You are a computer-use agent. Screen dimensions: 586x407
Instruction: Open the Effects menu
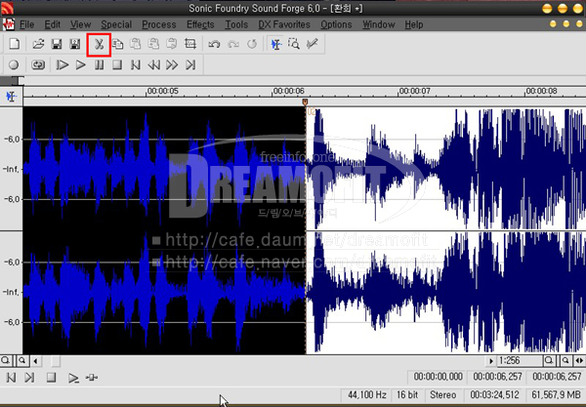[x=200, y=24]
